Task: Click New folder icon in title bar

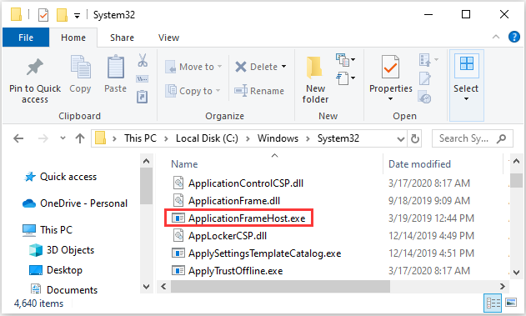Action: click(62, 15)
